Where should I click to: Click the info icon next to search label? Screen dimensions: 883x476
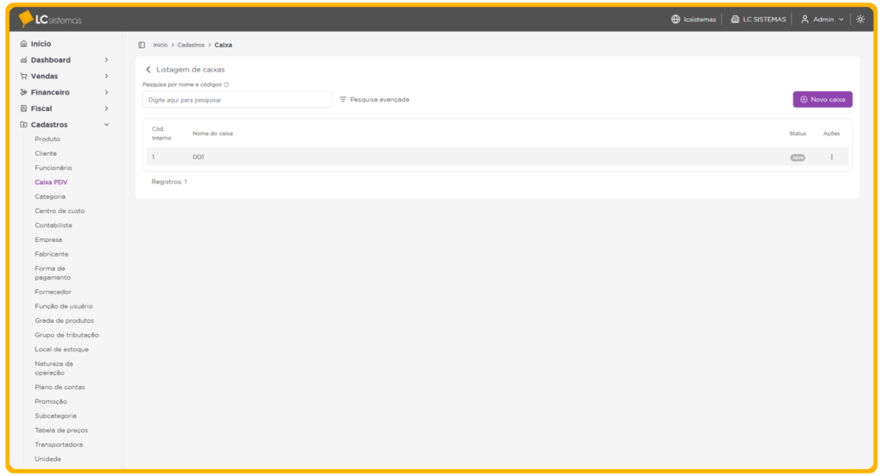click(x=226, y=84)
